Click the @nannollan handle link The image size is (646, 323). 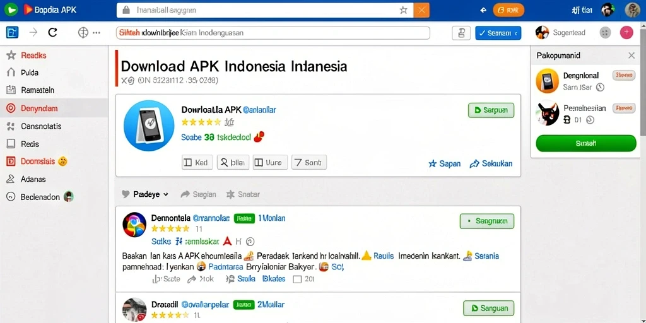(x=211, y=218)
